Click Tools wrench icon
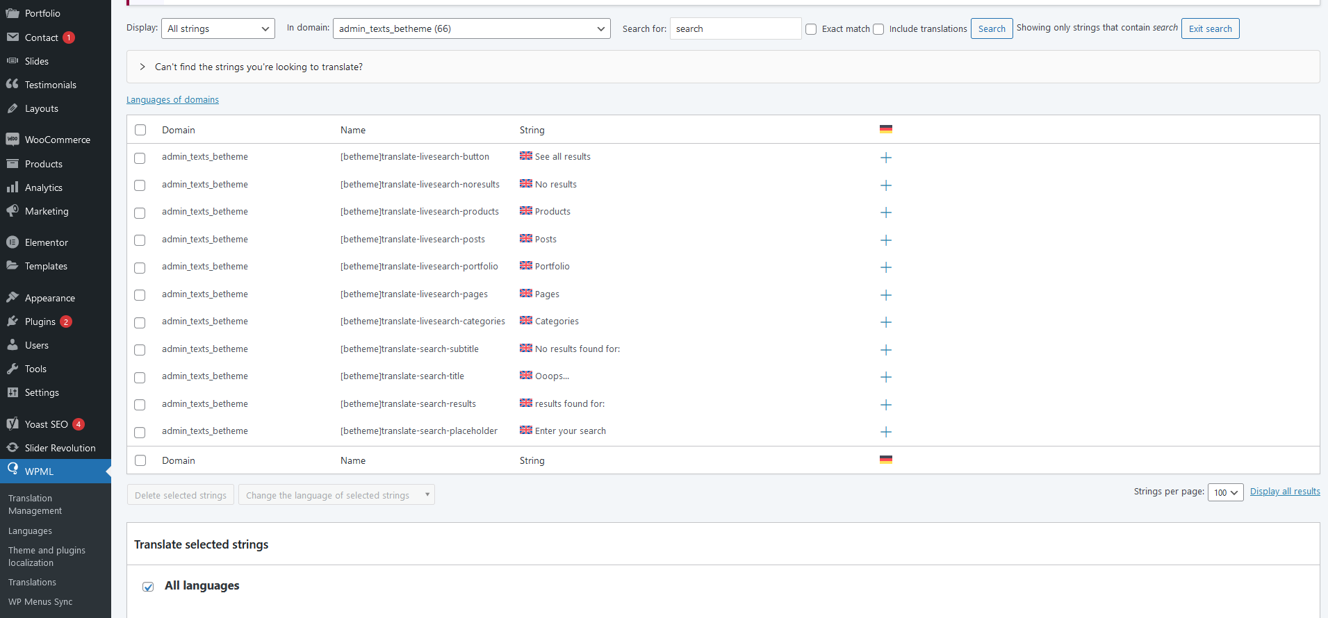 [x=13, y=368]
